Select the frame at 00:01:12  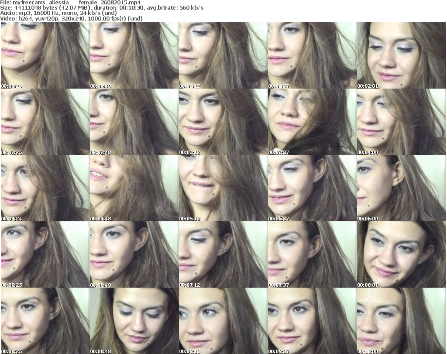(x=223, y=55)
